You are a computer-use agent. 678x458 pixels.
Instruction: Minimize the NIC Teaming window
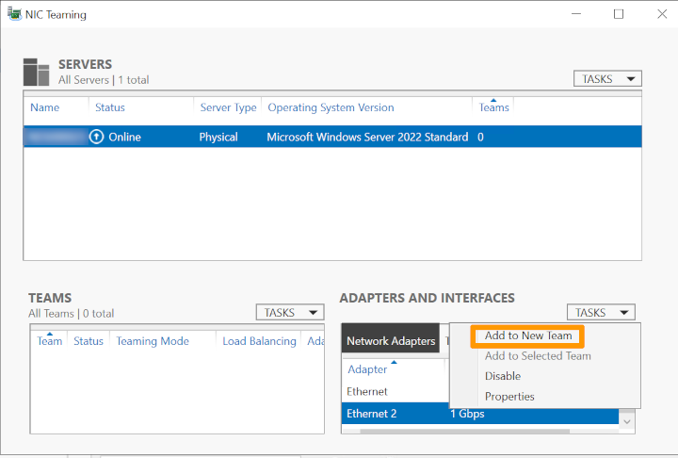[574, 14]
